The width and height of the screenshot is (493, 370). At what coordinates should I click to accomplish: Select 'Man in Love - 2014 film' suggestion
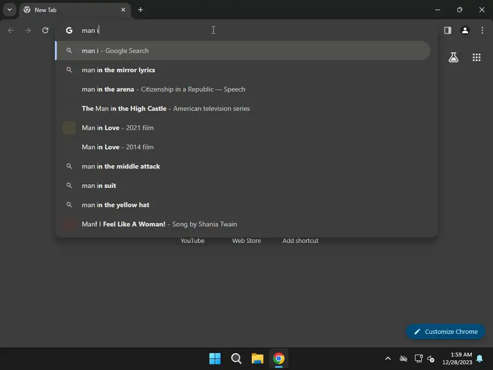[x=243, y=147]
